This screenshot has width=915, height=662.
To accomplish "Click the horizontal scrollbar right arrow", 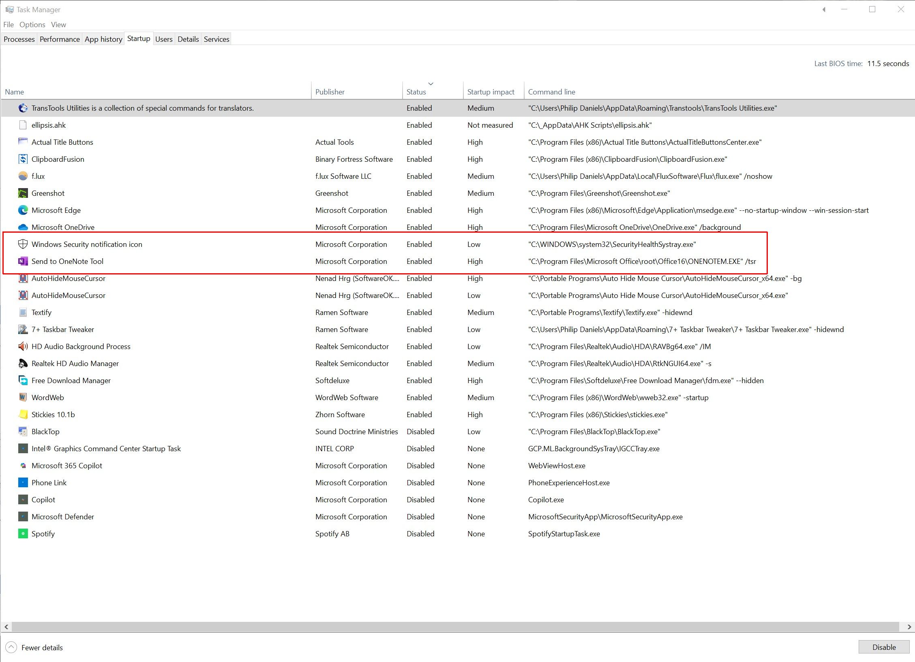I will [x=909, y=627].
